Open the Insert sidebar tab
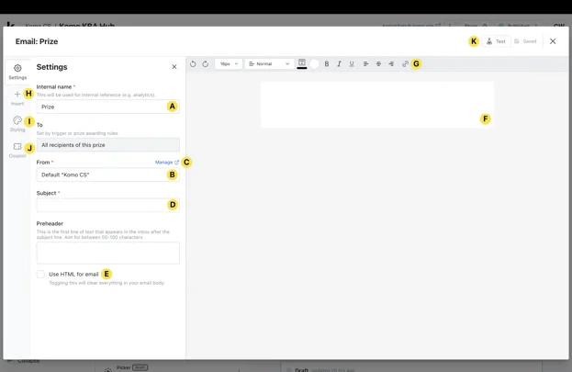The width and height of the screenshot is (572, 372). click(x=17, y=98)
